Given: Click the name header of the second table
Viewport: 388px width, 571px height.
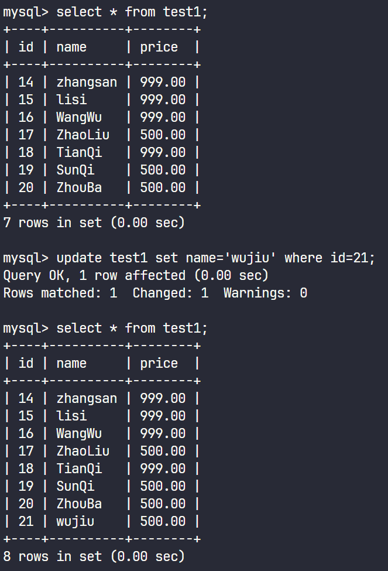Looking at the screenshot, I should (x=71, y=363).
